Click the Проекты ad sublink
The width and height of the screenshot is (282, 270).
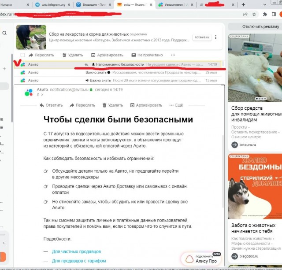(239, 127)
